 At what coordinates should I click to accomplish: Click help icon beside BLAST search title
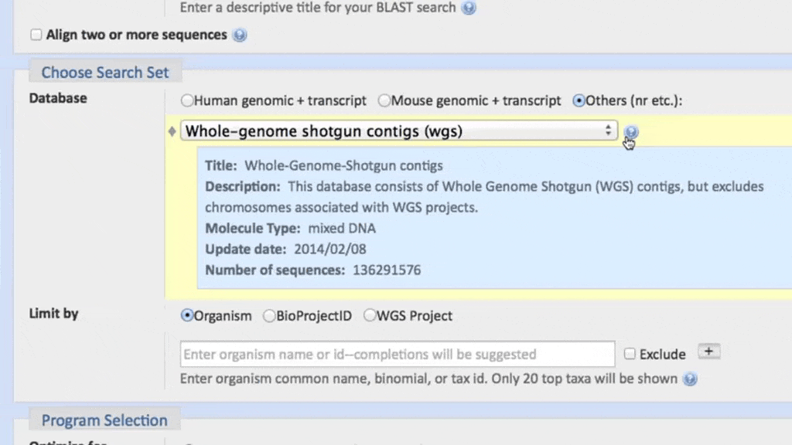(469, 8)
